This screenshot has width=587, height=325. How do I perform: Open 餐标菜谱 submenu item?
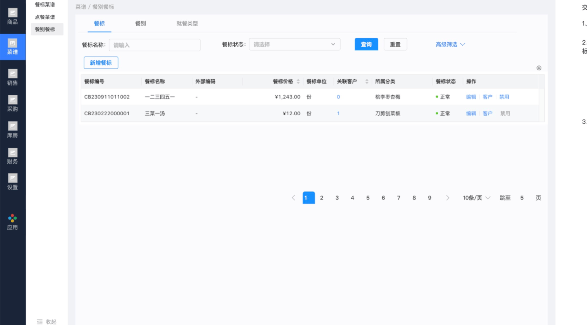[45, 5]
